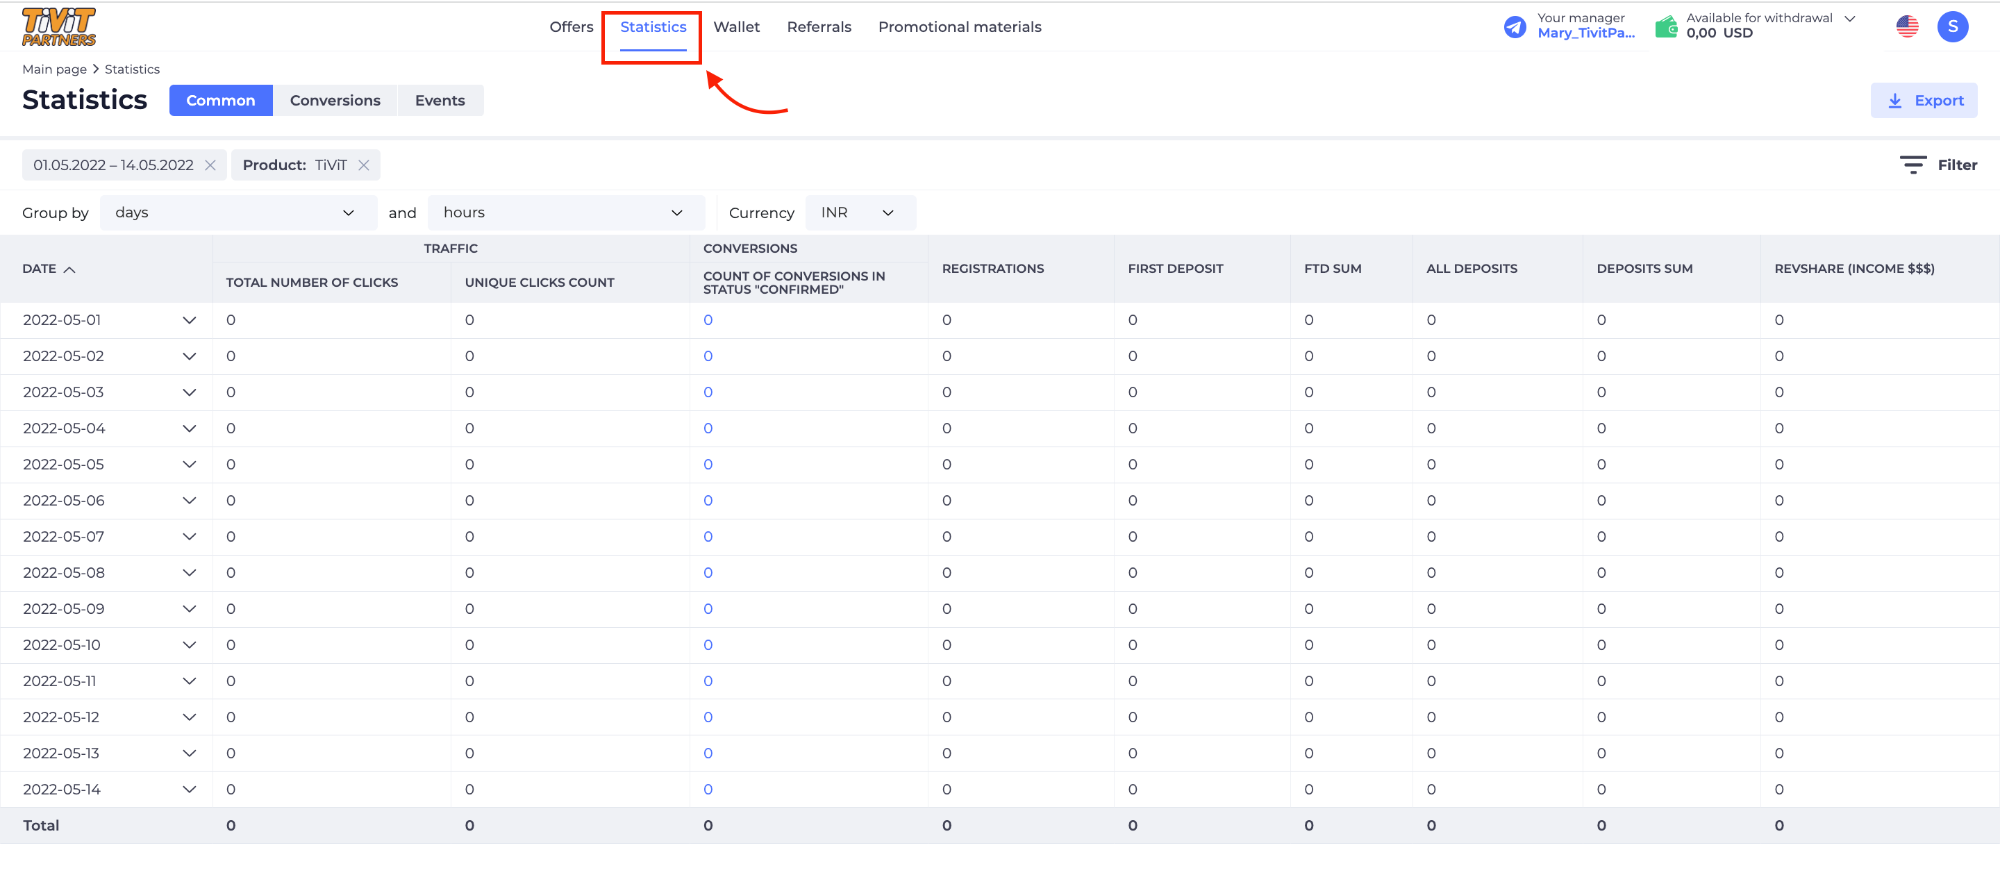
Task: Switch to the Conversions tab
Action: point(335,101)
